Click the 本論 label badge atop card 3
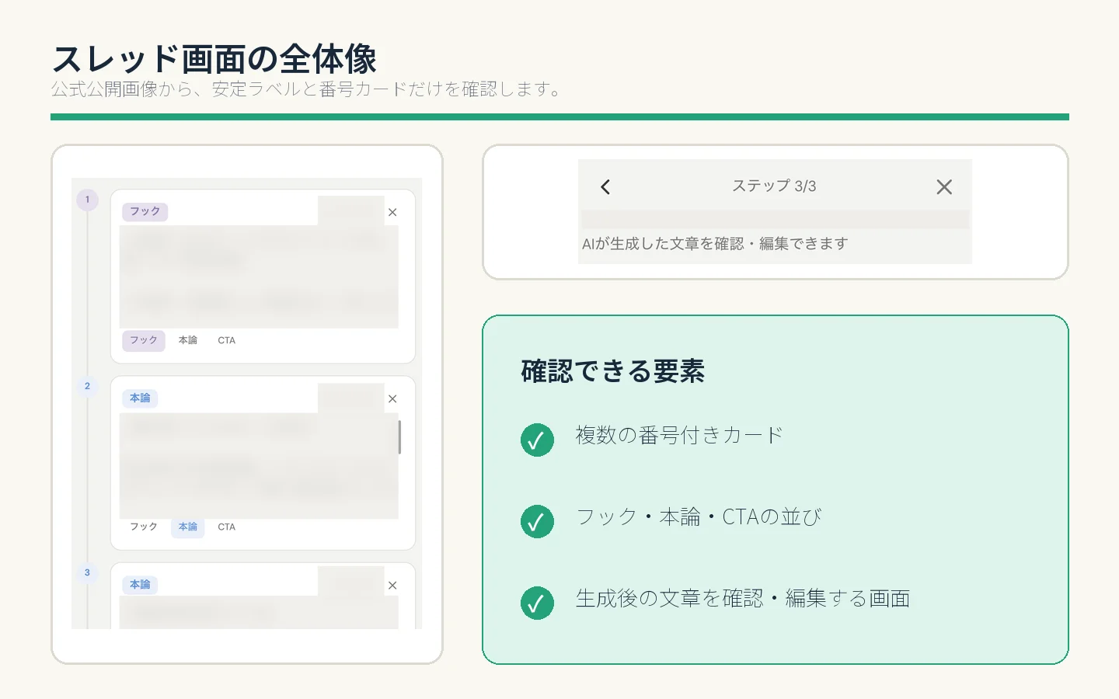The width and height of the screenshot is (1119, 699). pos(140,584)
